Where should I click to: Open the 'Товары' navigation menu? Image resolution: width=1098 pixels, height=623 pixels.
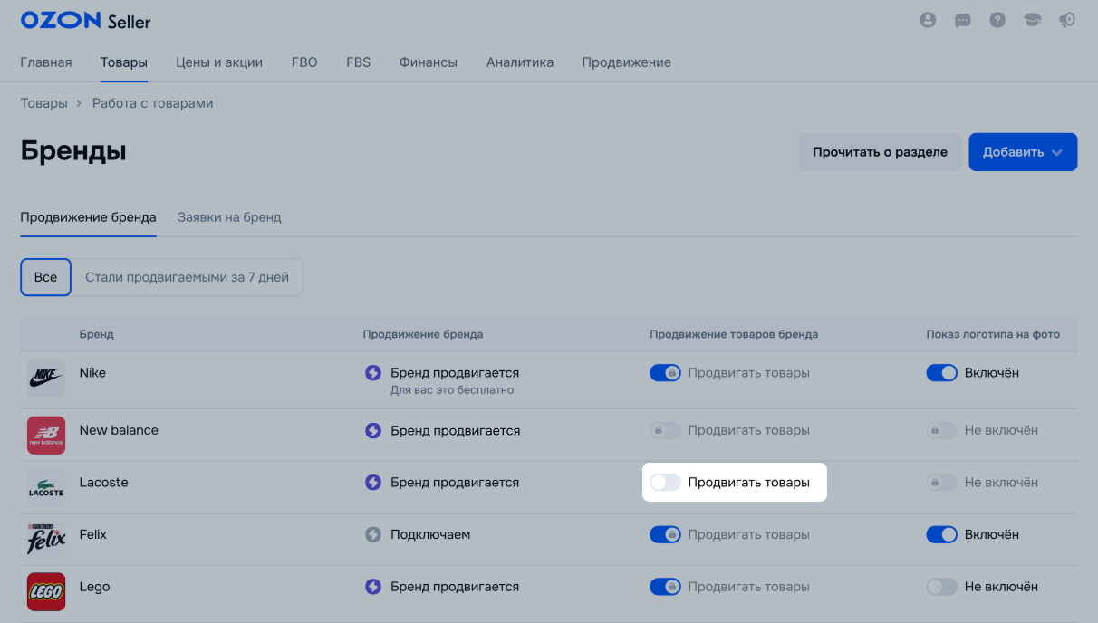coord(124,62)
